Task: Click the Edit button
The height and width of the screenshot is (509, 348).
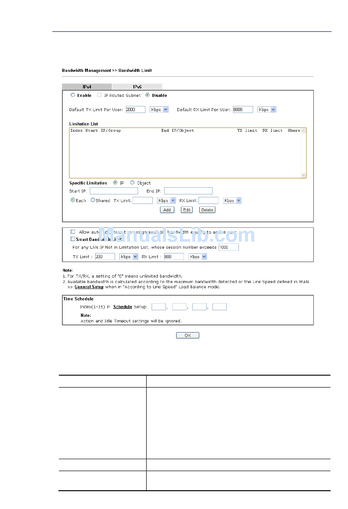Action: click(187, 210)
